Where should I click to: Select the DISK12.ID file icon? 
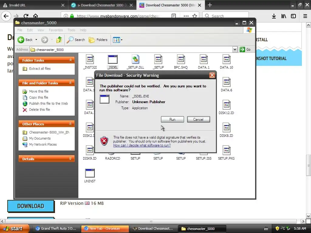pyautogui.click(x=227, y=105)
